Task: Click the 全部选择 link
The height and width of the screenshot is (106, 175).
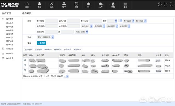Action: point(28,49)
